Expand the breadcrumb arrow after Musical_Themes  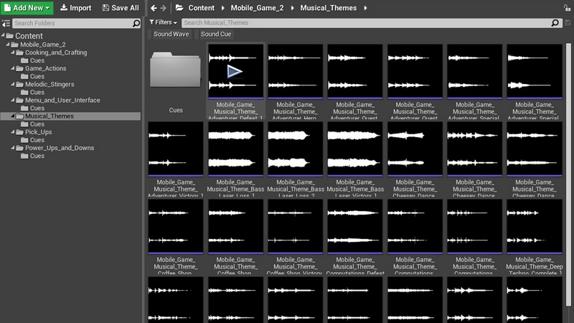tap(364, 8)
